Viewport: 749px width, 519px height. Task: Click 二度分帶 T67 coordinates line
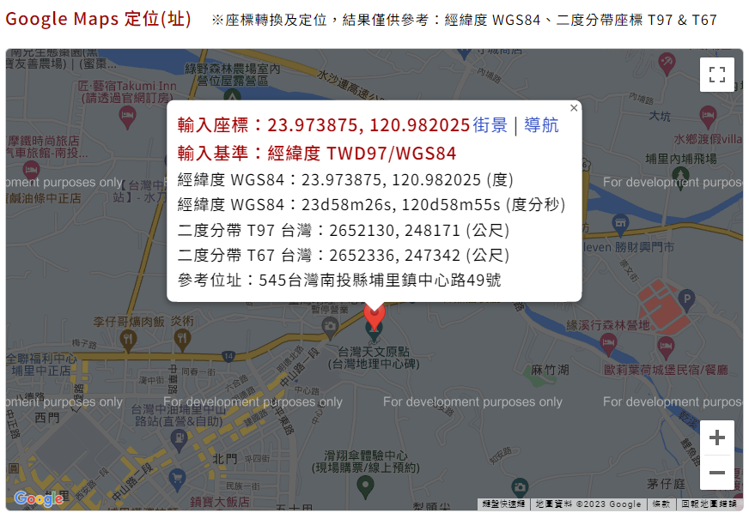click(x=344, y=255)
